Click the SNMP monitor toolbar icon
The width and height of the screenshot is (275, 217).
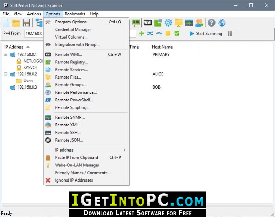(189, 23)
